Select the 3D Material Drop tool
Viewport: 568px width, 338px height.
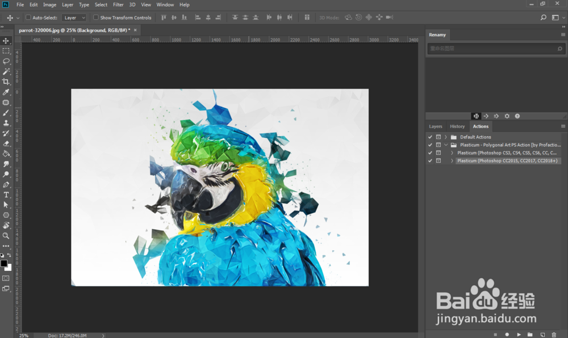point(6,226)
